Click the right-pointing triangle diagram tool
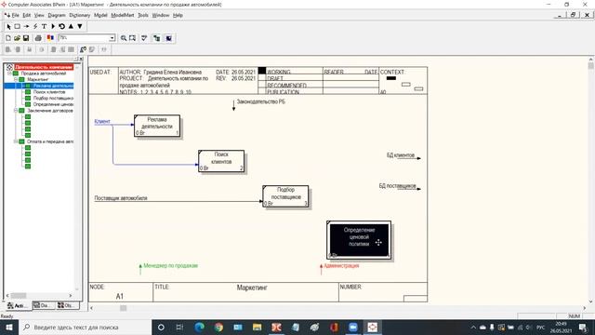Image resolution: width=595 pixels, height=335 pixels. [53, 27]
